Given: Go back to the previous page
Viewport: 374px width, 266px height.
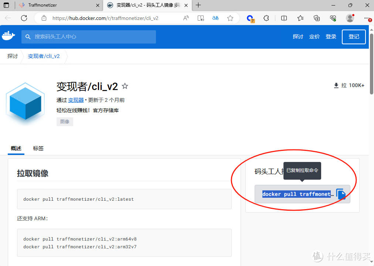Looking at the screenshot, I should pos(8,18).
